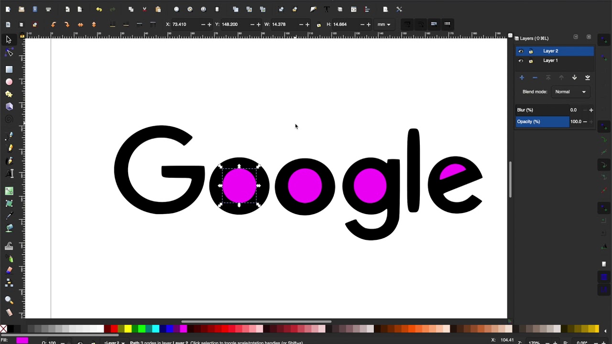Screen dimensions: 612x344
Task: Lower the current layer one step
Action: [574, 77]
